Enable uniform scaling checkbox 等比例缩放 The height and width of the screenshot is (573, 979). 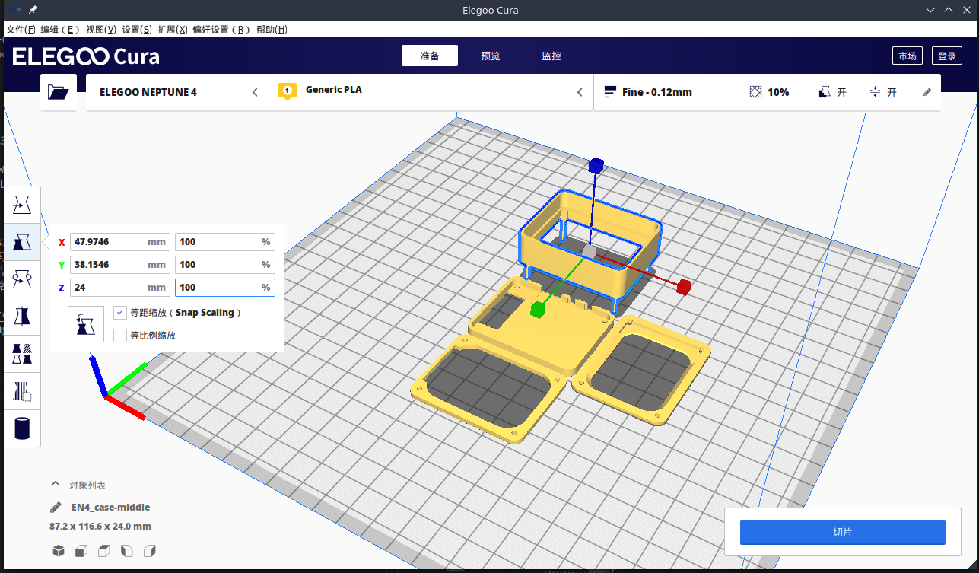[119, 335]
